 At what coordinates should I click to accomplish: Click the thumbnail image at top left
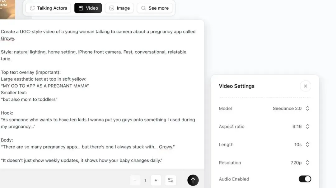click(x=7, y=9)
